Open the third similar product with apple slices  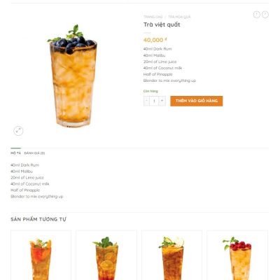click(172, 255)
